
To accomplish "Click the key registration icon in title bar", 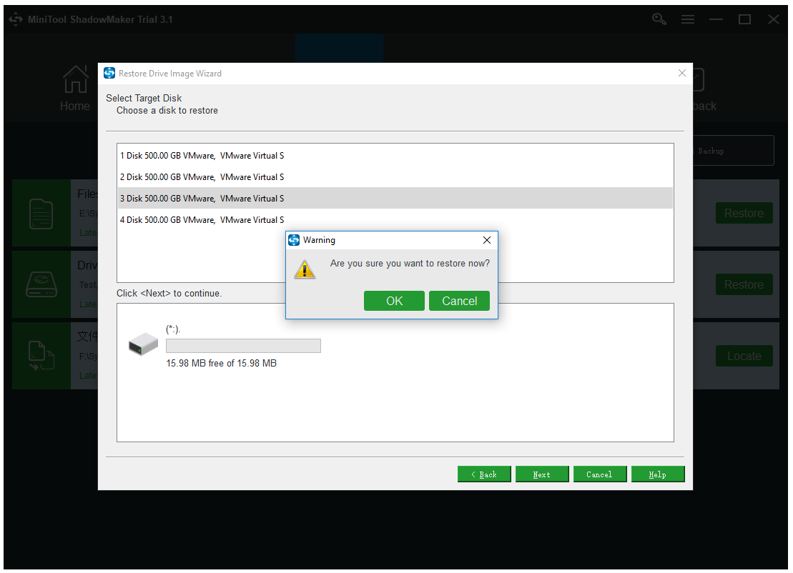I will pyautogui.click(x=659, y=19).
